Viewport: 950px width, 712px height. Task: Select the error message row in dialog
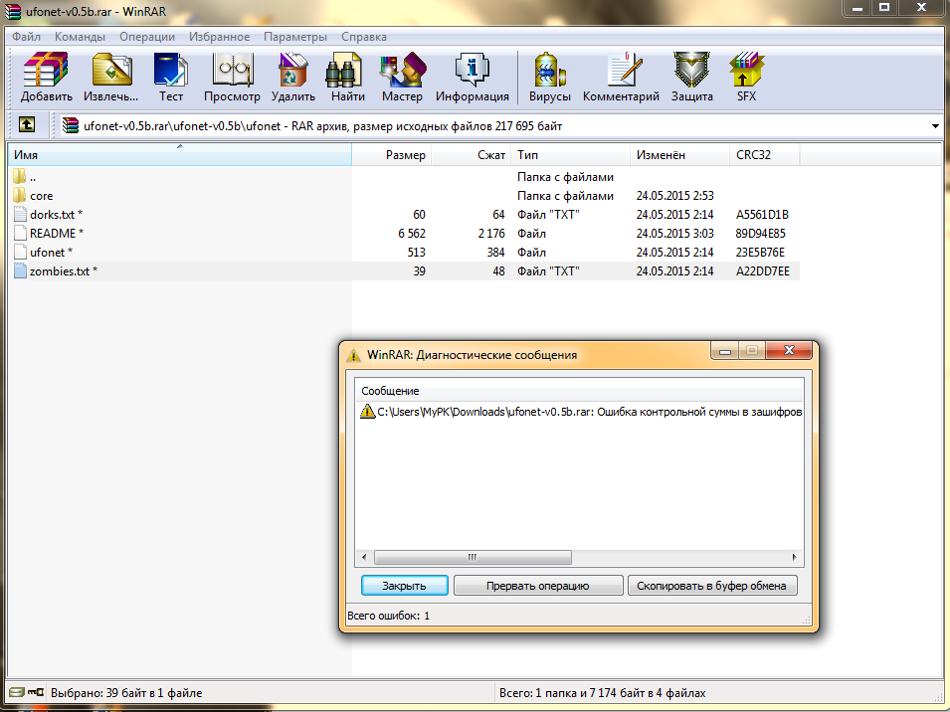[580, 411]
